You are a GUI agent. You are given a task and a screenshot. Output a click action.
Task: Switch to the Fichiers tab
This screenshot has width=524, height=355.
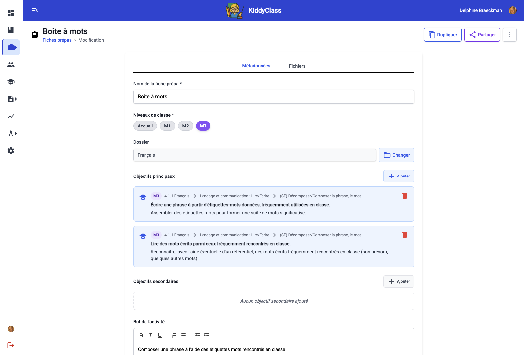[297, 66]
